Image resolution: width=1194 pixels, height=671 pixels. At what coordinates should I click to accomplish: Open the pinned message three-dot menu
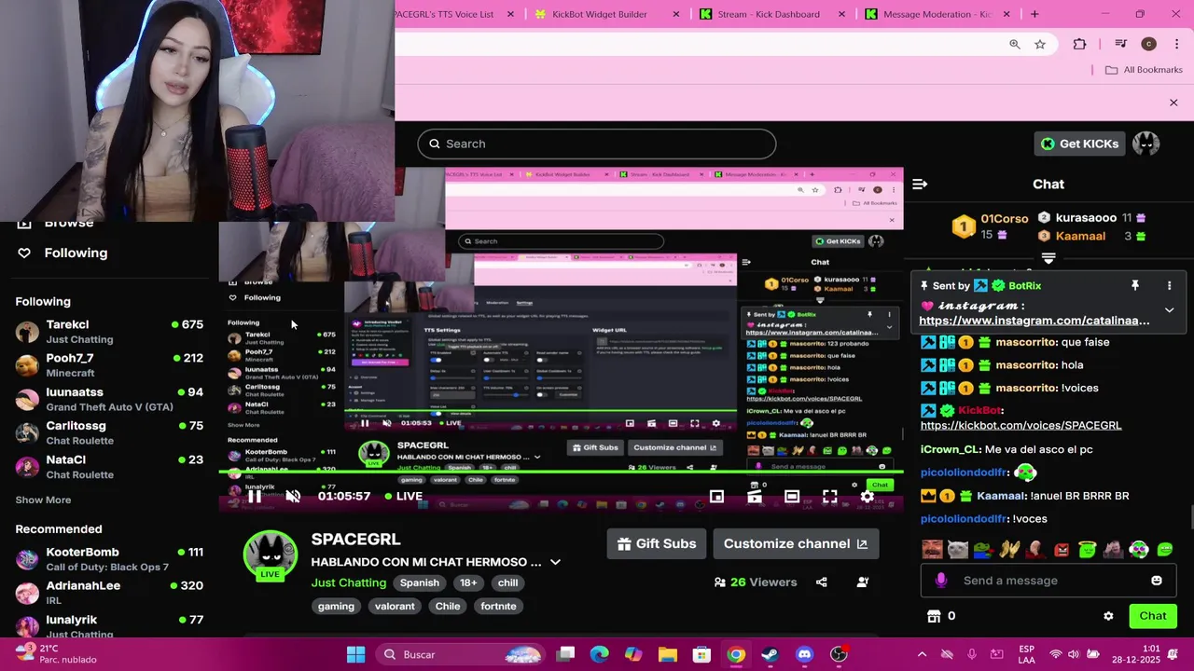1169,285
